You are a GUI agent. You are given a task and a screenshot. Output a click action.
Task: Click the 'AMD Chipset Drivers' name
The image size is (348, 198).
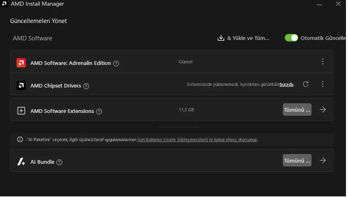pyautogui.click(x=56, y=86)
